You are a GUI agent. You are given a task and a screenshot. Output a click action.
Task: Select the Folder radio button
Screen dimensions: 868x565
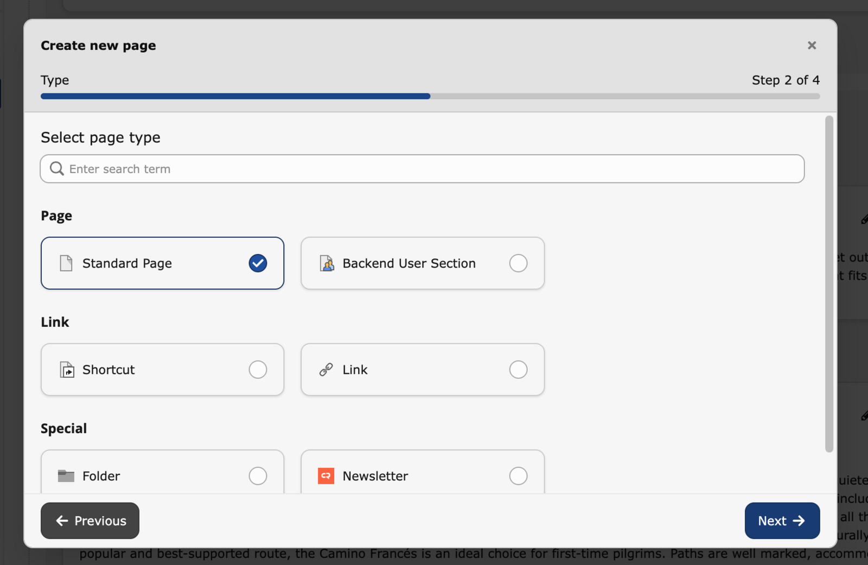258,476
